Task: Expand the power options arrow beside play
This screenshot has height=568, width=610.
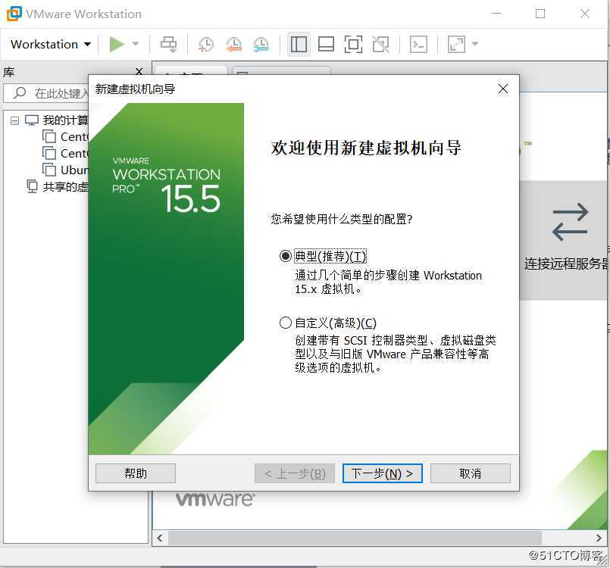Action: pos(136,44)
